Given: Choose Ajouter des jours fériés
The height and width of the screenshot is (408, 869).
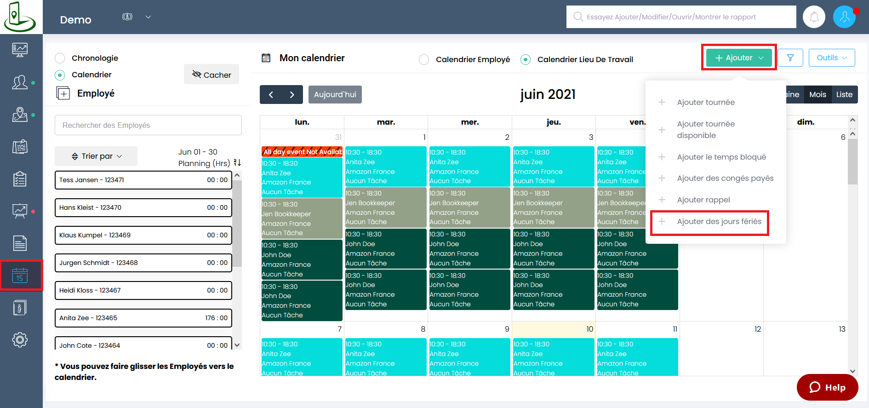Looking at the screenshot, I should tap(719, 222).
